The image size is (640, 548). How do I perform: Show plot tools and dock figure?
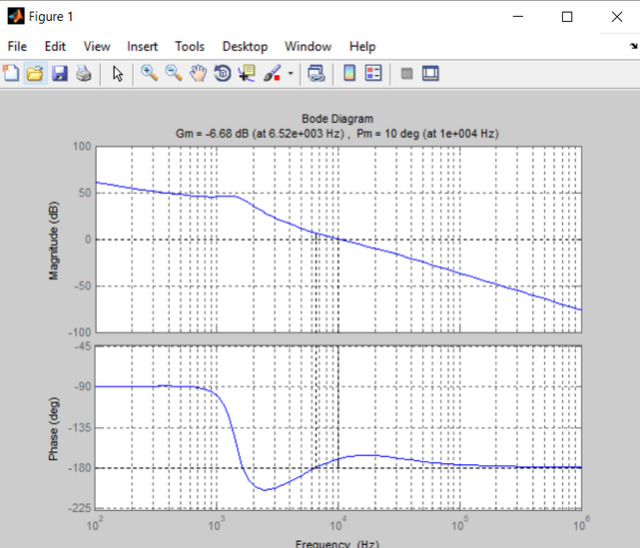point(430,73)
